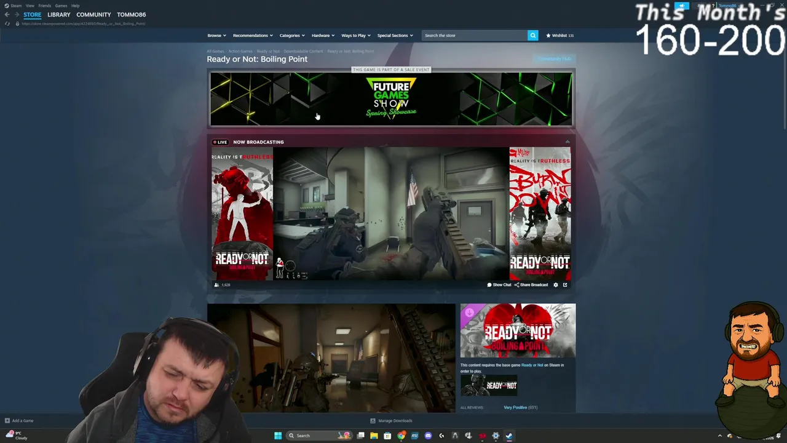Image resolution: width=787 pixels, height=443 pixels.
Task: Click the live broadcast video
Action: [391, 214]
